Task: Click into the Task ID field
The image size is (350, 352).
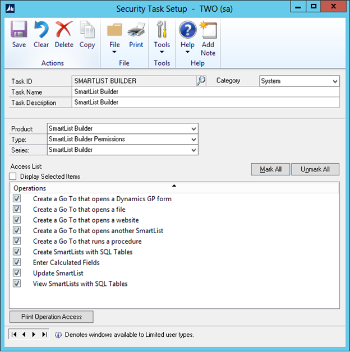Action: pos(135,81)
